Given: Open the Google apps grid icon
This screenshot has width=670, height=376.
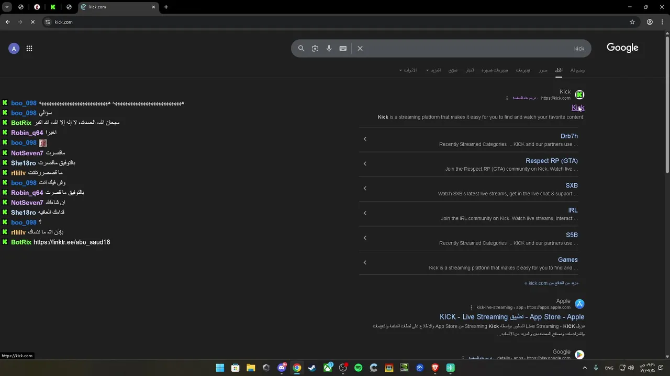Looking at the screenshot, I should (29, 49).
